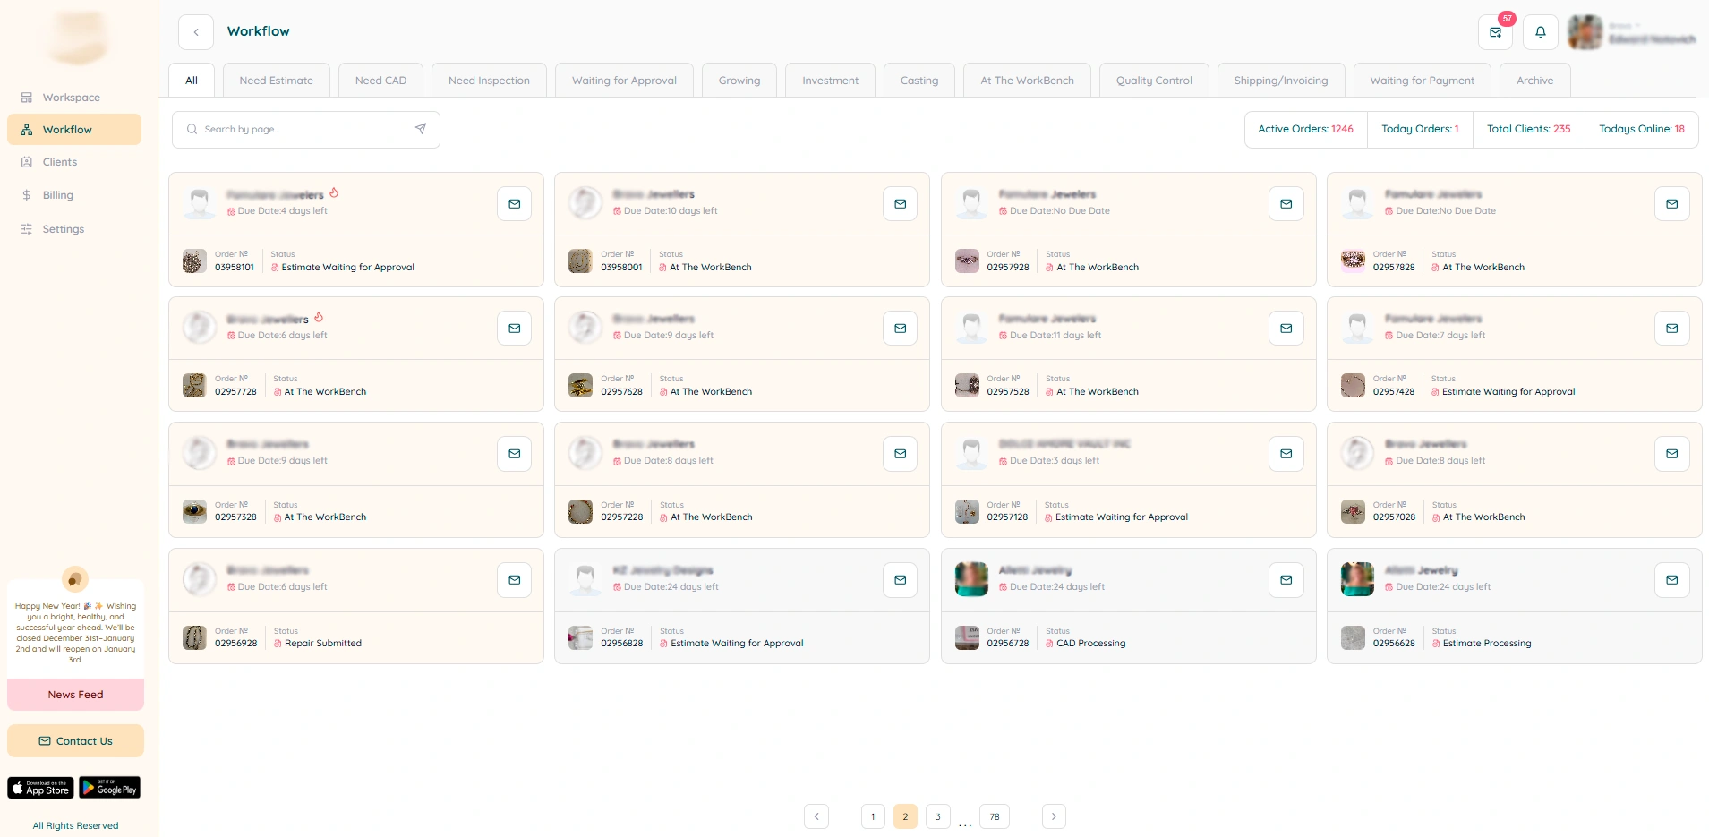Download from the App Store badge
The image size is (1709, 837).
[x=41, y=788]
